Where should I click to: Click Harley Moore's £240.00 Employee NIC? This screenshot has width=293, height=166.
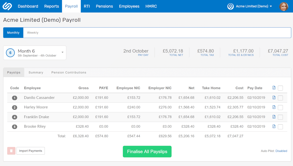point(134,107)
